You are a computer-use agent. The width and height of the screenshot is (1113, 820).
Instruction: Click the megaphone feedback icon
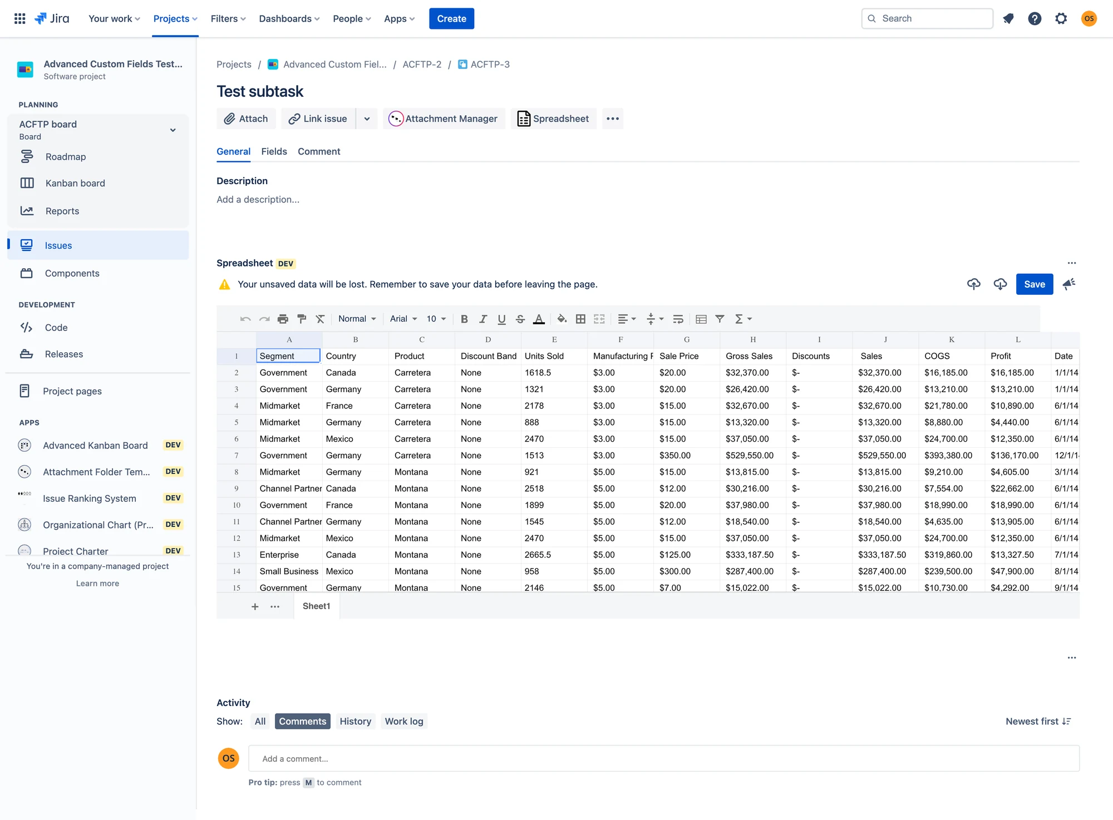tap(1068, 284)
